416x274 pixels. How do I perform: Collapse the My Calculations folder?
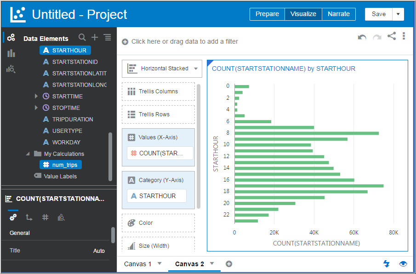pos(28,154)
